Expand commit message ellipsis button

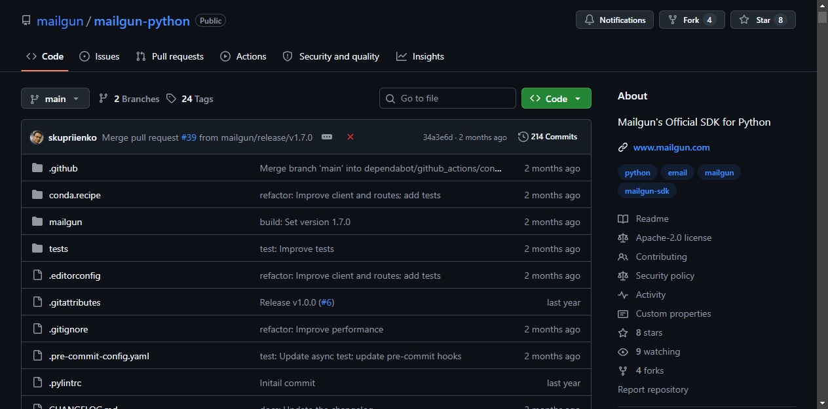click(327, 137)
